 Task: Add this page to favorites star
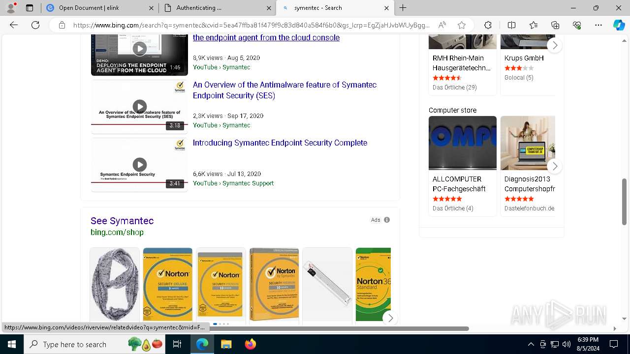[x=462, y=25]
